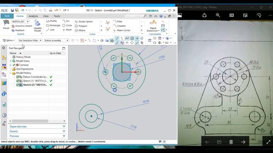Screen dimensions: 273x153
Task: Select the Studio Spline tool
Action: 84,22
